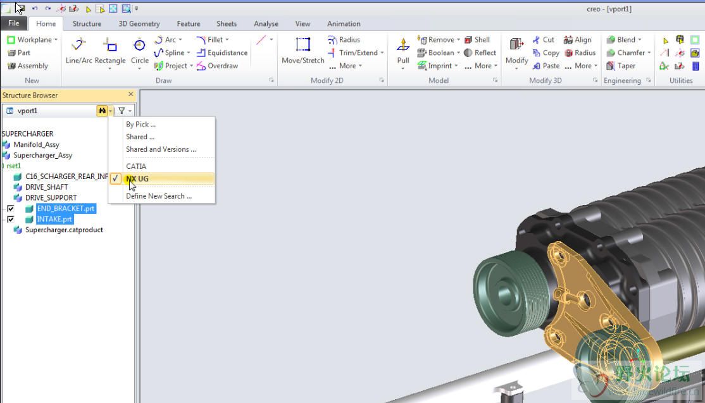Close the Structure Browser panel
The width and height of the screenshot is (705, 403).
click(x=131, y=94)
